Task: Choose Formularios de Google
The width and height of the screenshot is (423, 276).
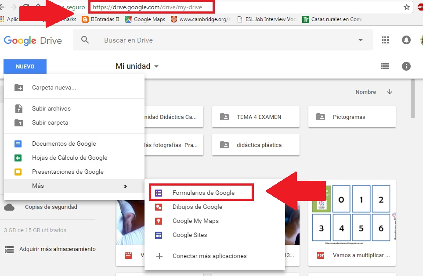Action: coord(201,193)
